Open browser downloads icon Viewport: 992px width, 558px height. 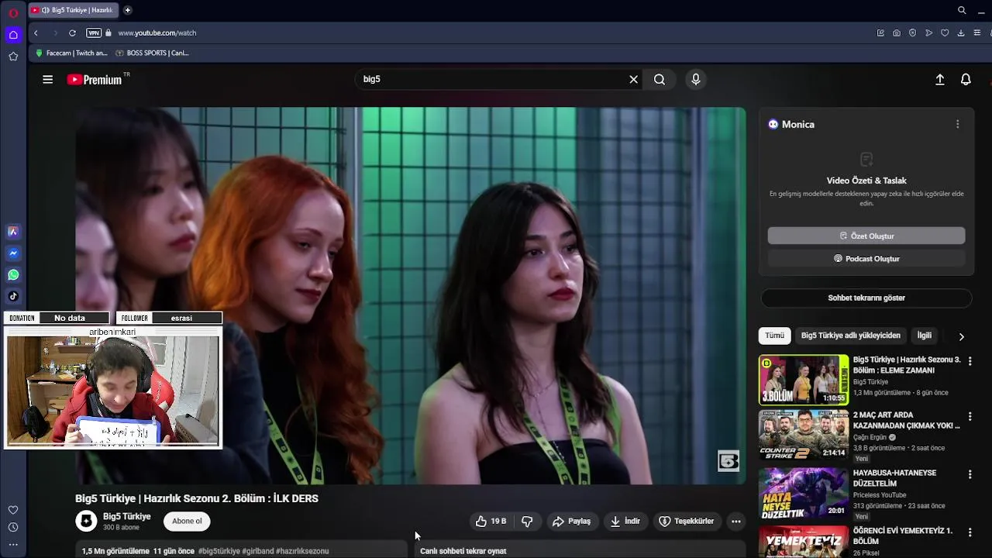click(961, 33)
